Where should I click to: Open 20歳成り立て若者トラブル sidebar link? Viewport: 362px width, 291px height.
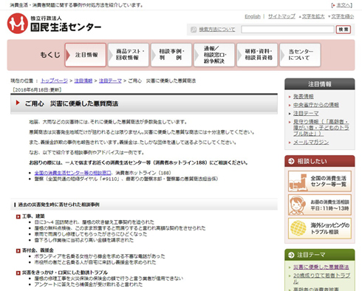(321, 278)
